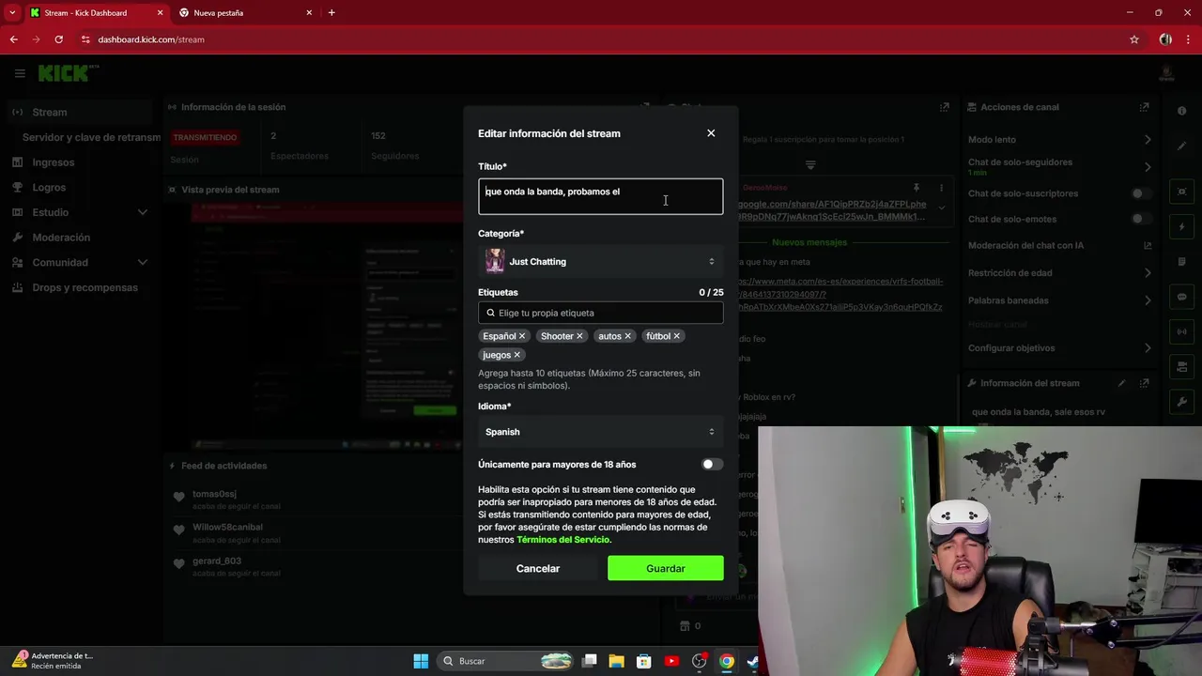Open File Explorer from the taskbar

616,661
